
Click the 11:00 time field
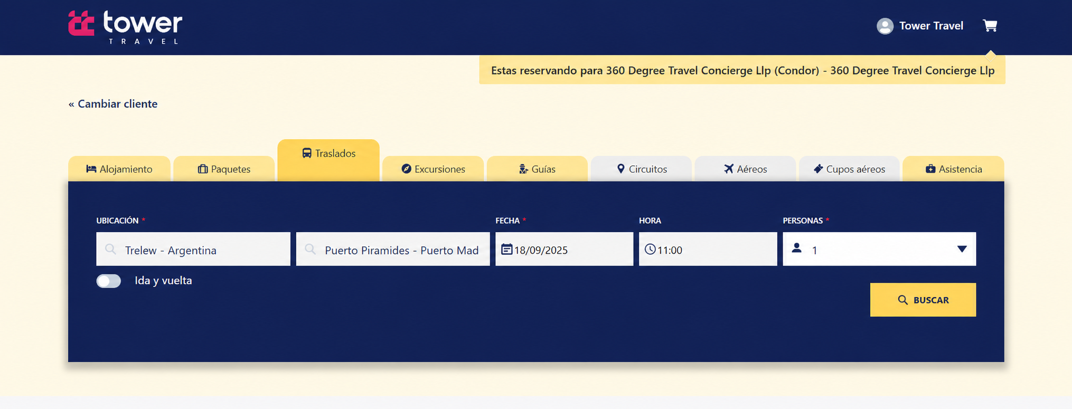[708, 249]
